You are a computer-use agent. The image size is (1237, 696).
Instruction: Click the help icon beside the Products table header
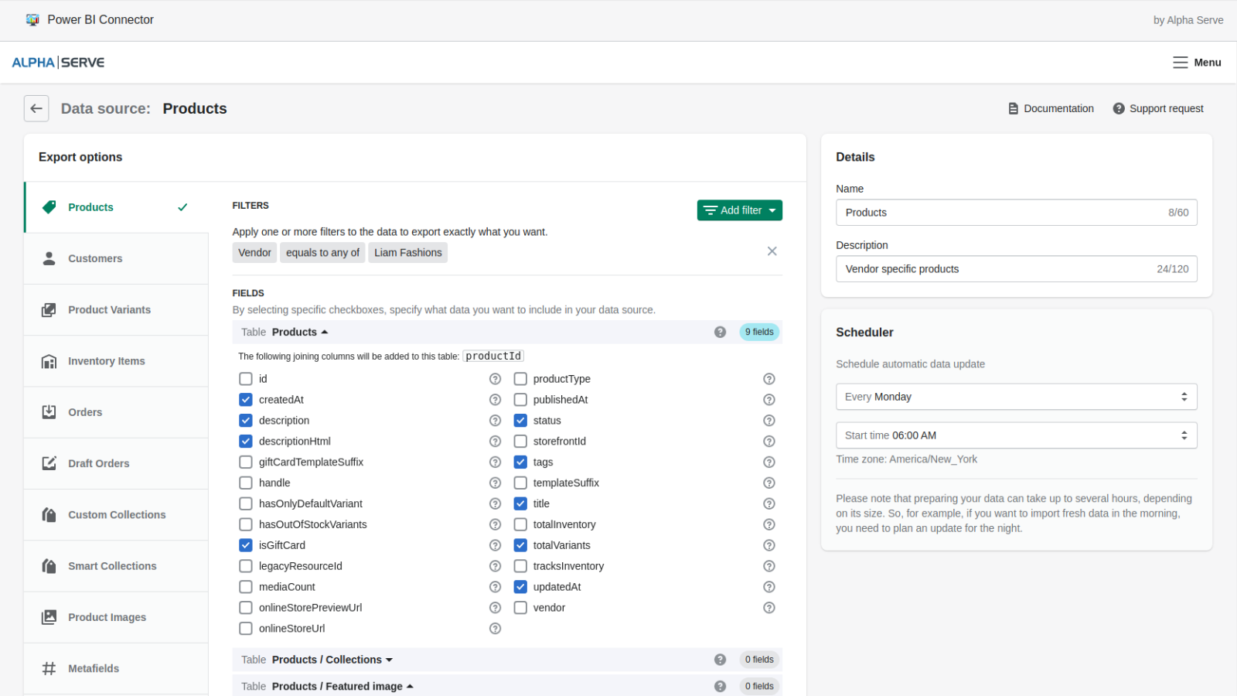(721, 332)
